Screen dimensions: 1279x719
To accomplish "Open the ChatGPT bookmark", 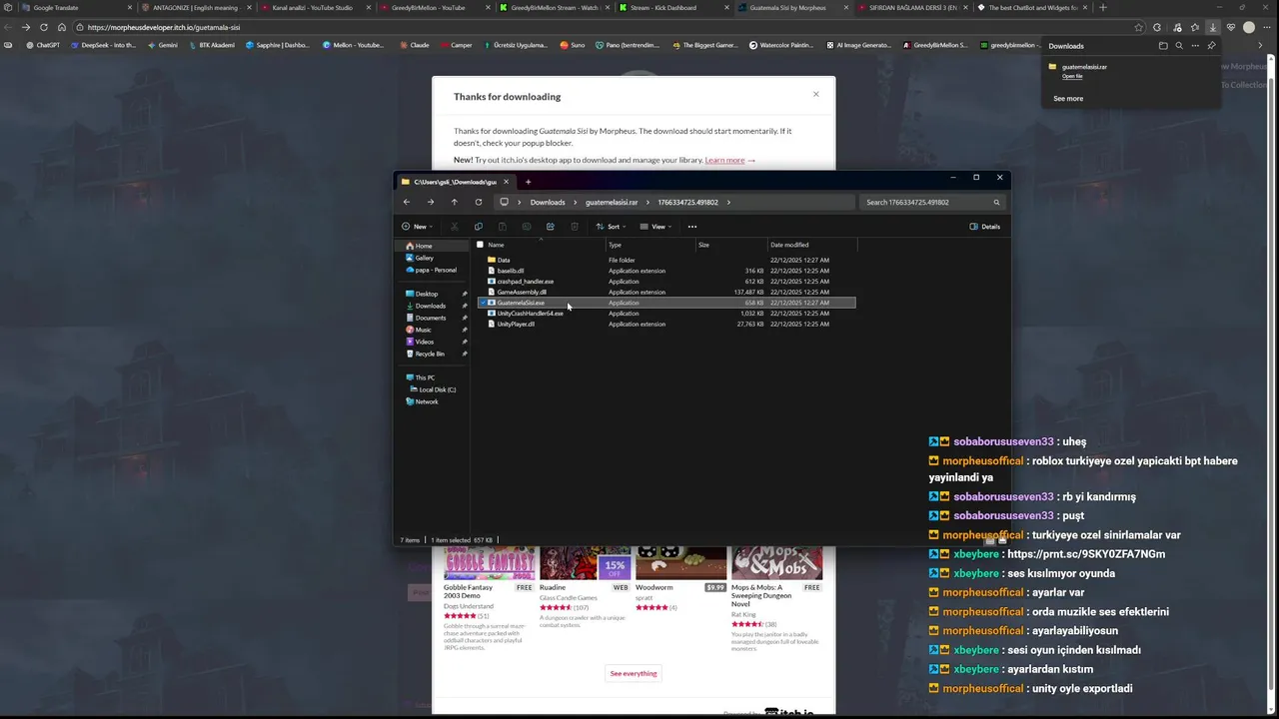I will tap(43, 45).
